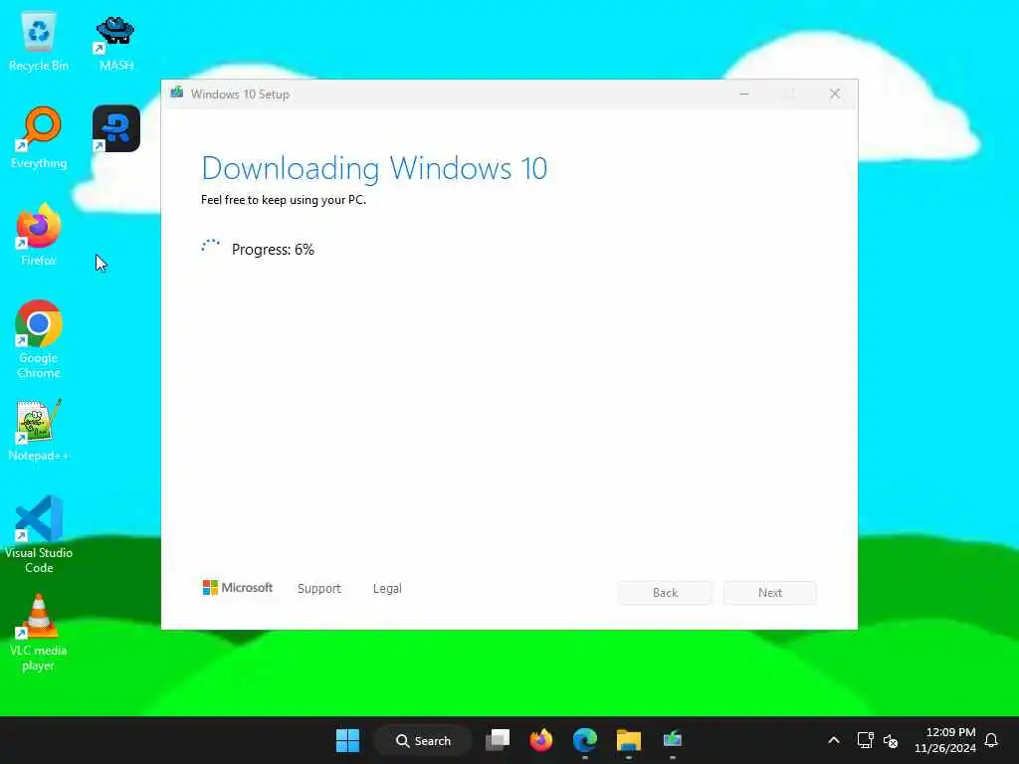Launch the MASH desktop shortcut

tap(115, 41)
